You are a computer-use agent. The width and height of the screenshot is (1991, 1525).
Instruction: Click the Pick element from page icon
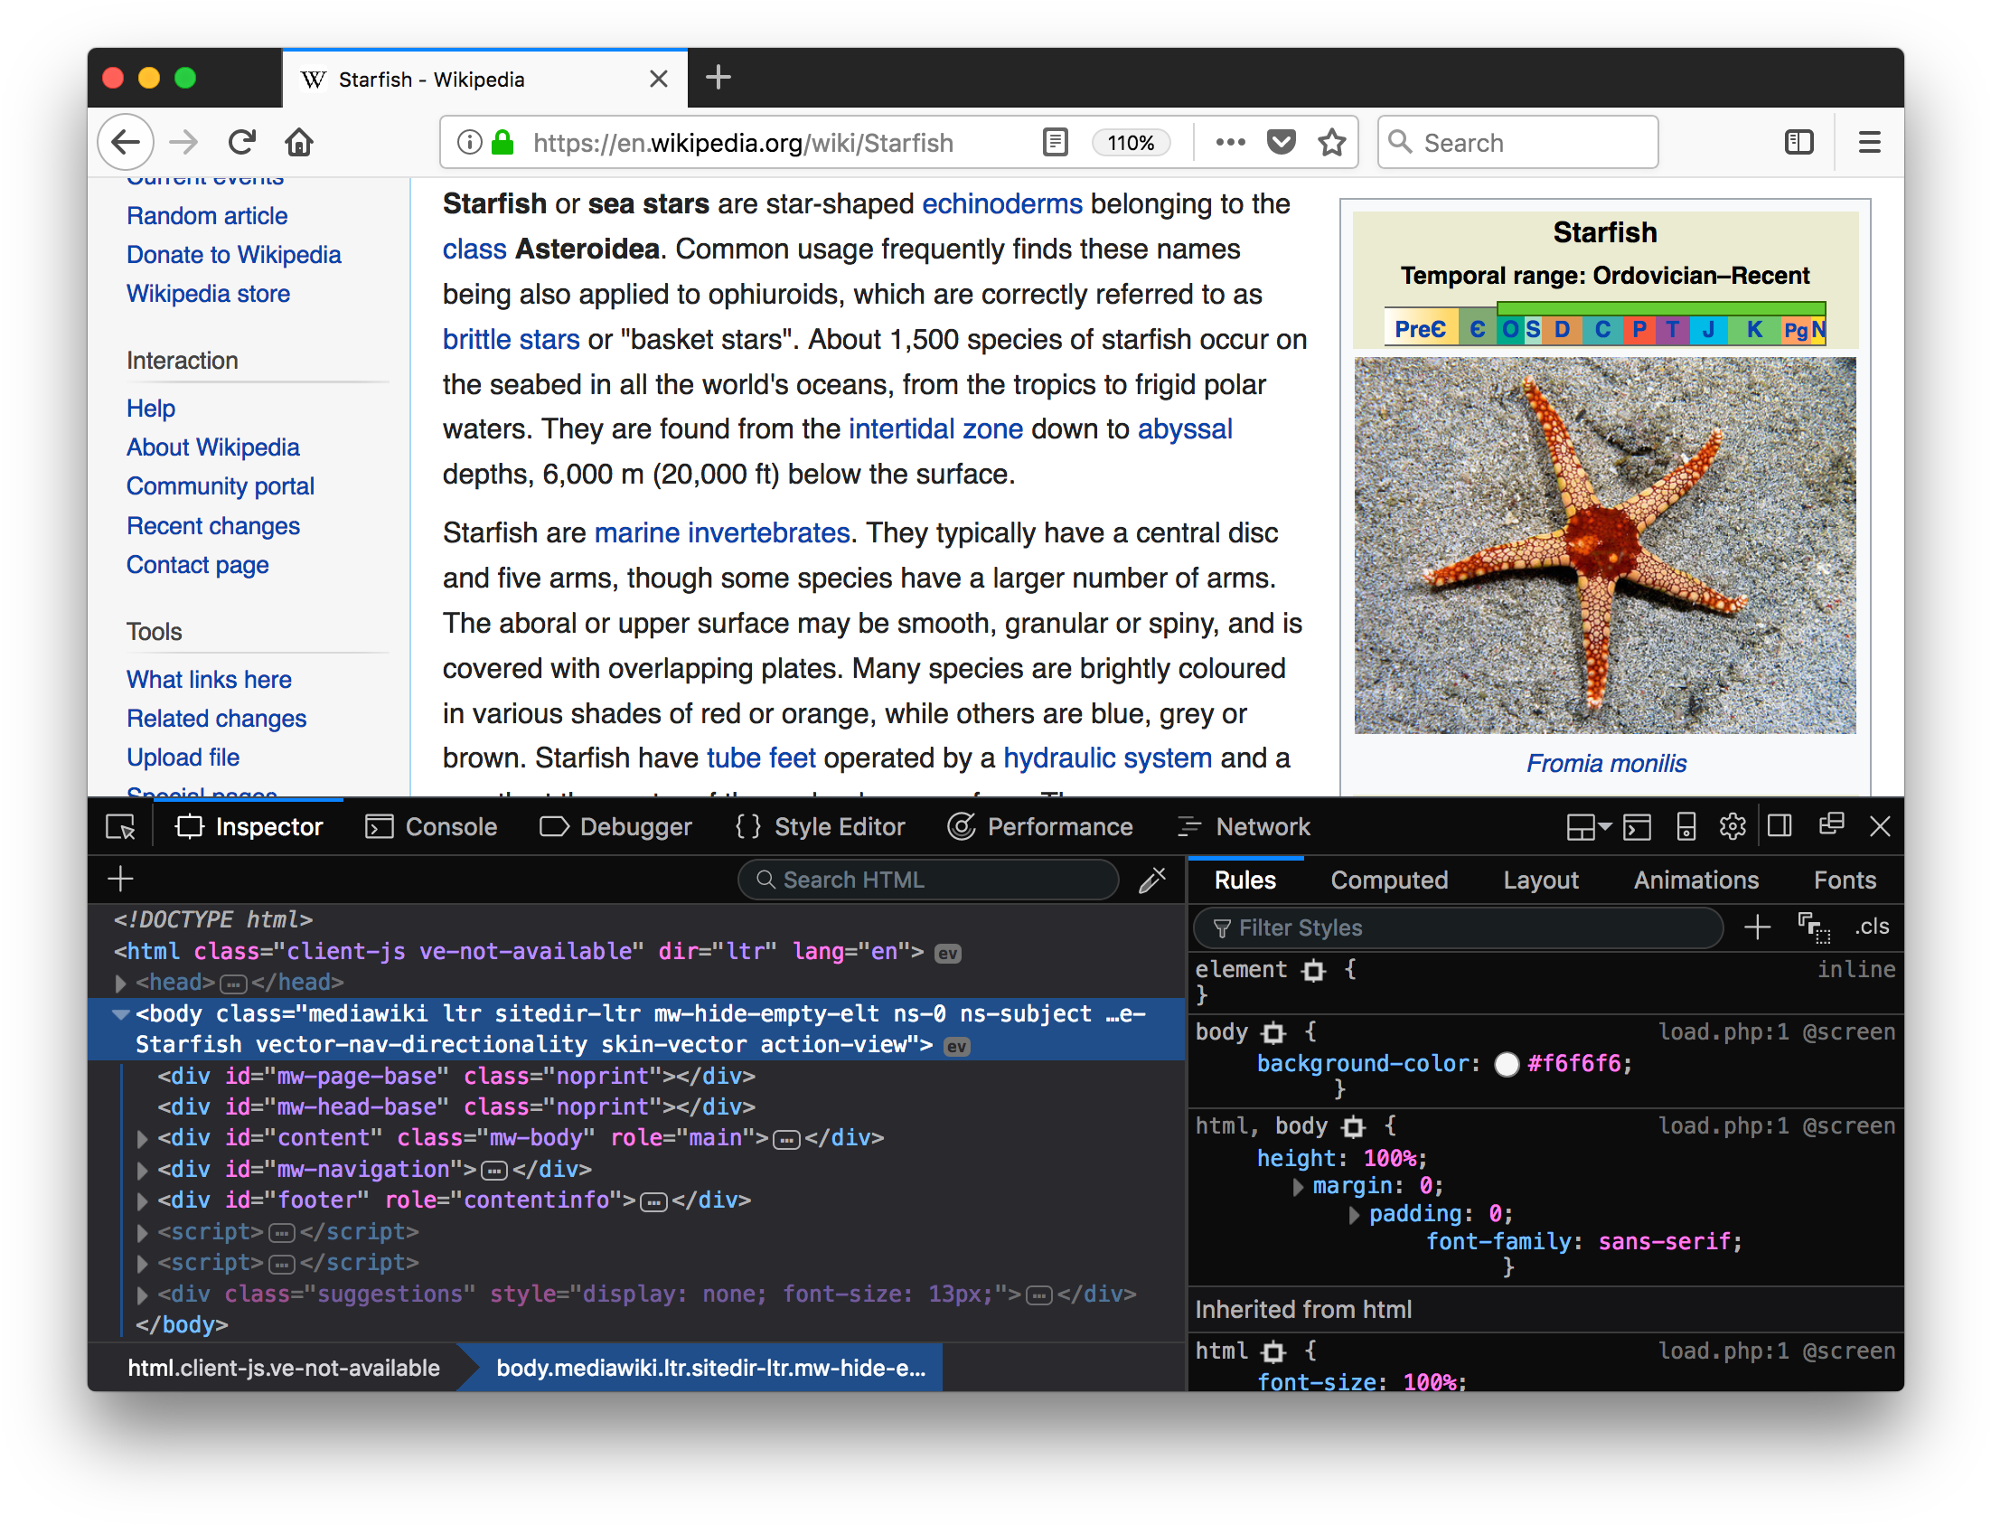[122, 826]
